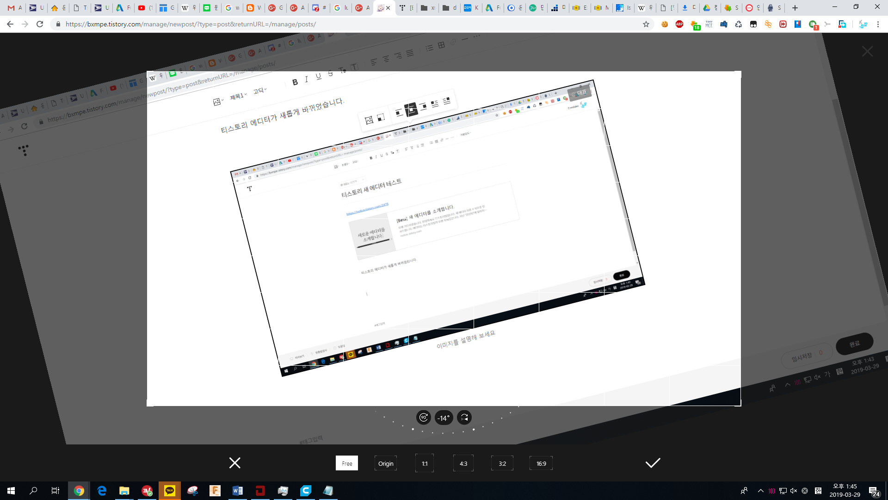Image resolution: width=888 pixels, height=500 pixels.
Task: Expand hidden system tray icons
Action: [761, 491]
